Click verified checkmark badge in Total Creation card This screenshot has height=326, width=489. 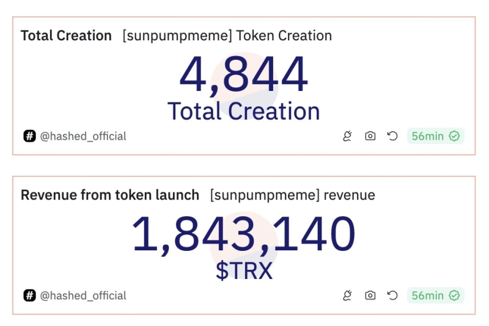[454, 136]
